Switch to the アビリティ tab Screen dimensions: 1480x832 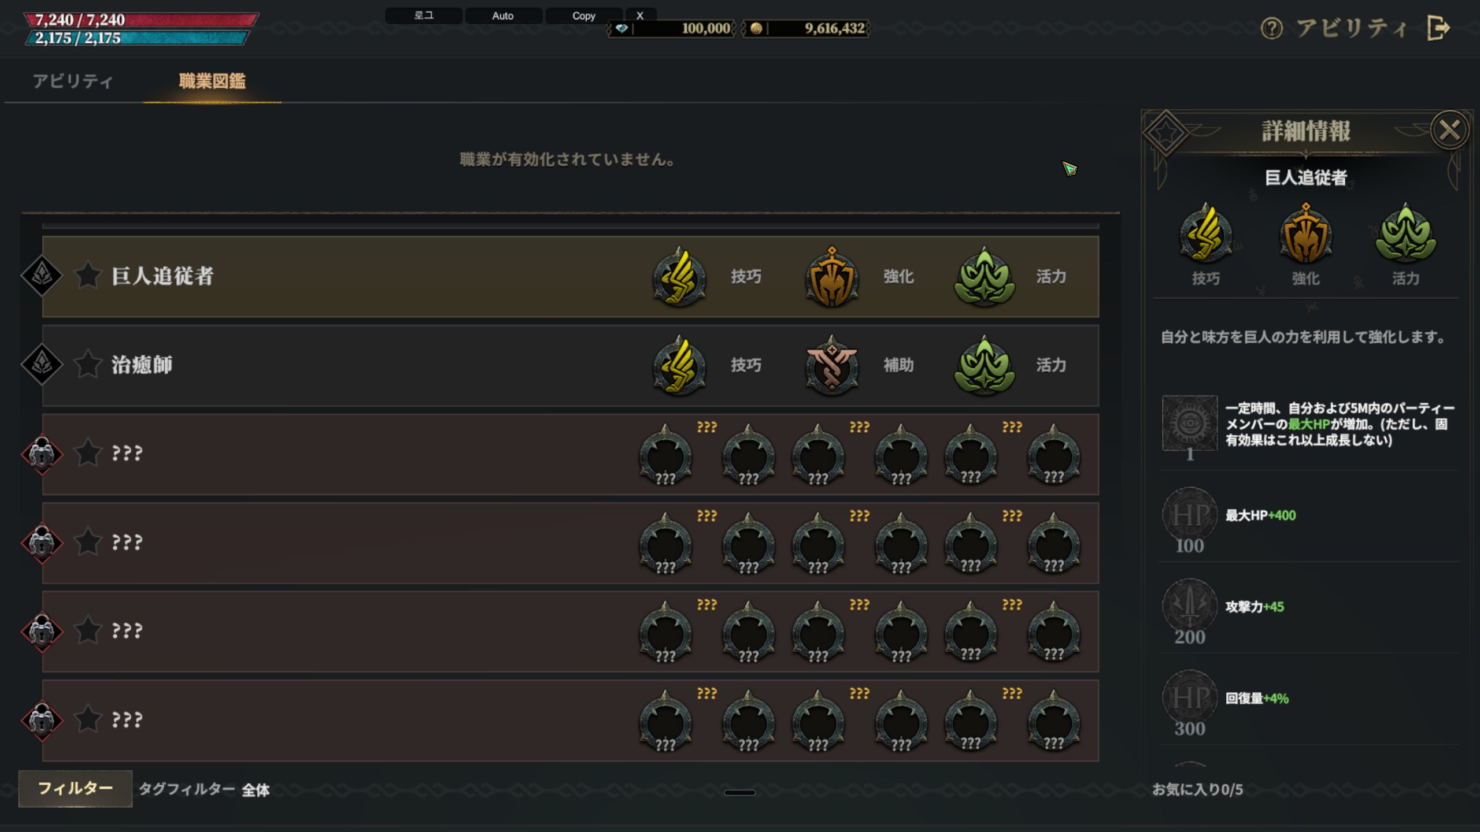click(73, 81)
